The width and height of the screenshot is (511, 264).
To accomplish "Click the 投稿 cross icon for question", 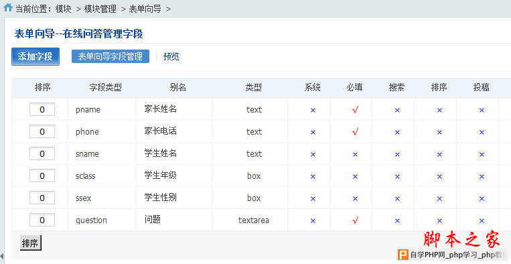I will [482, 221].
